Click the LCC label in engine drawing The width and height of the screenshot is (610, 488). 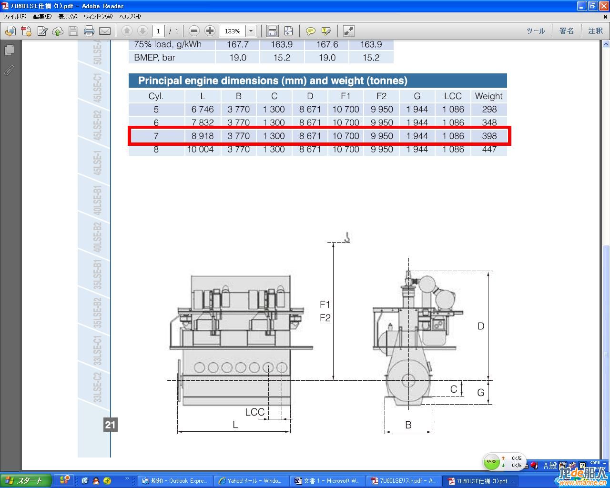click(x=254, y=412)
